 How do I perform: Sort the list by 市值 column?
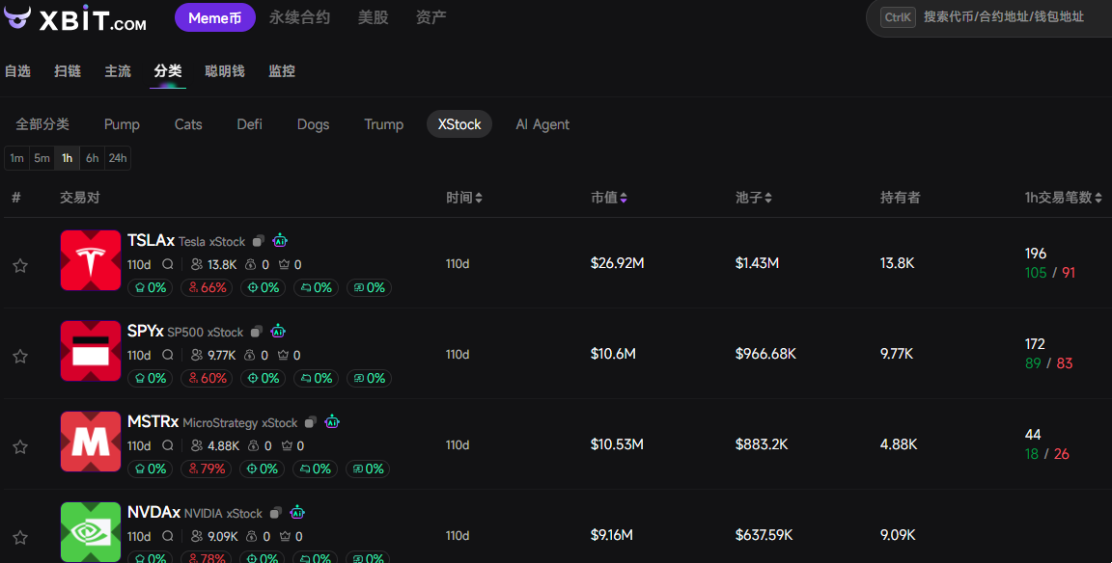609,198
